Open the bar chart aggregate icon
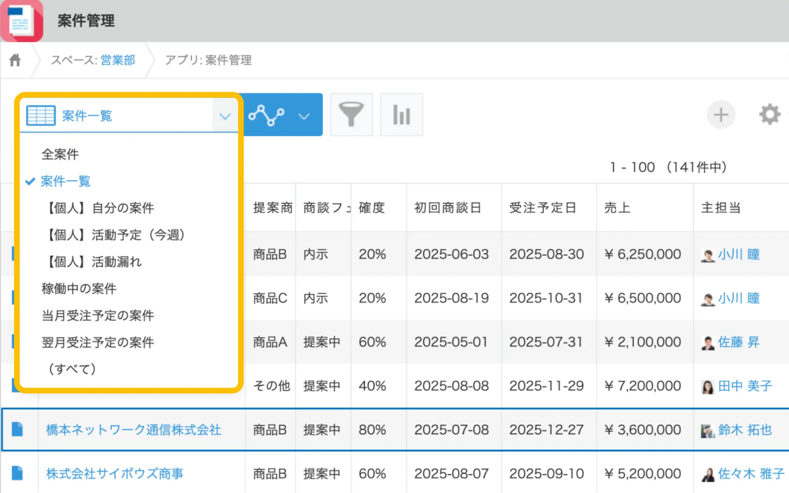This screenshot has width=789, height=493. point(401,115)
